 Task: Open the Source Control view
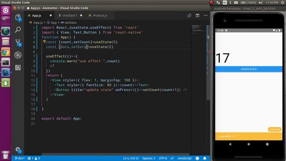point(18,42)
